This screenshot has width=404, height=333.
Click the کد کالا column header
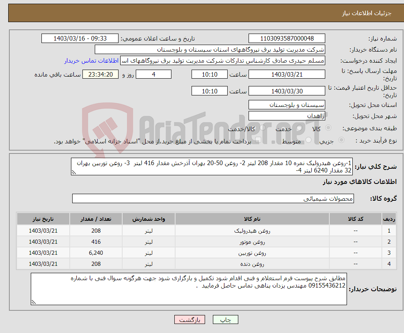pos(356,219)
